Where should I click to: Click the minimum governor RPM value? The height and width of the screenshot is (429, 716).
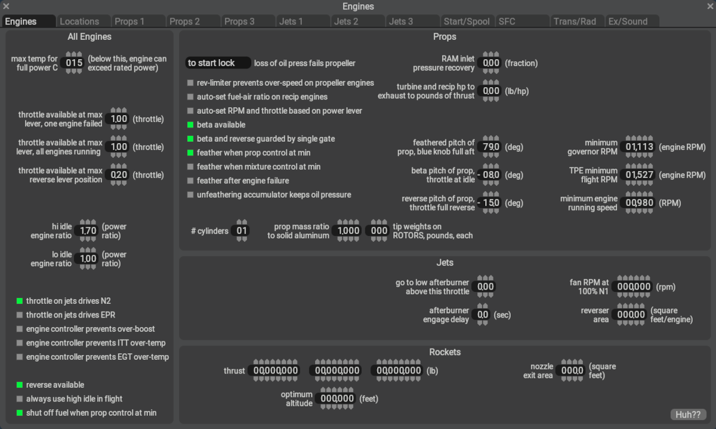point(638,147)
